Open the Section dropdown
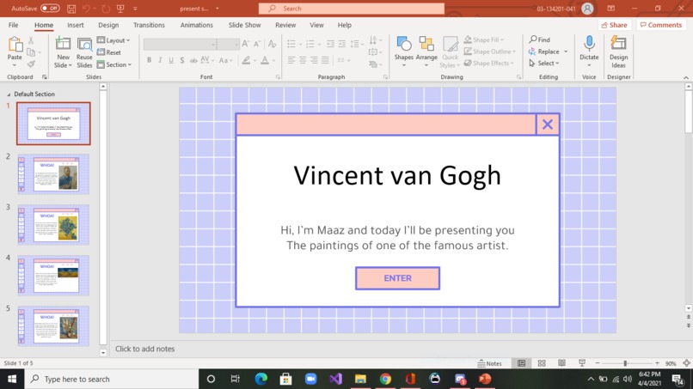Screen dimensions: 693x389 coord(114,64)
